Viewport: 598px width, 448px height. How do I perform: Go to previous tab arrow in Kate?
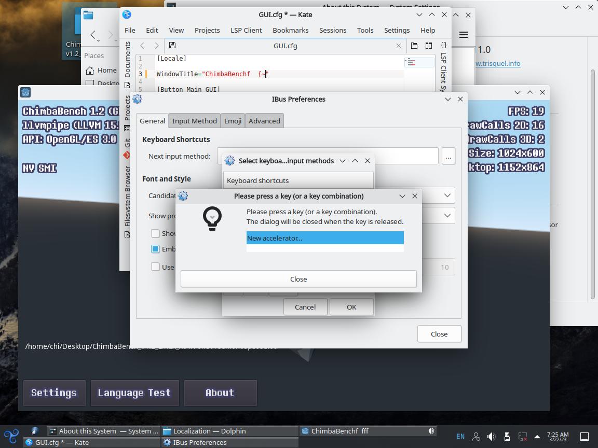click(x=142, y=46)
